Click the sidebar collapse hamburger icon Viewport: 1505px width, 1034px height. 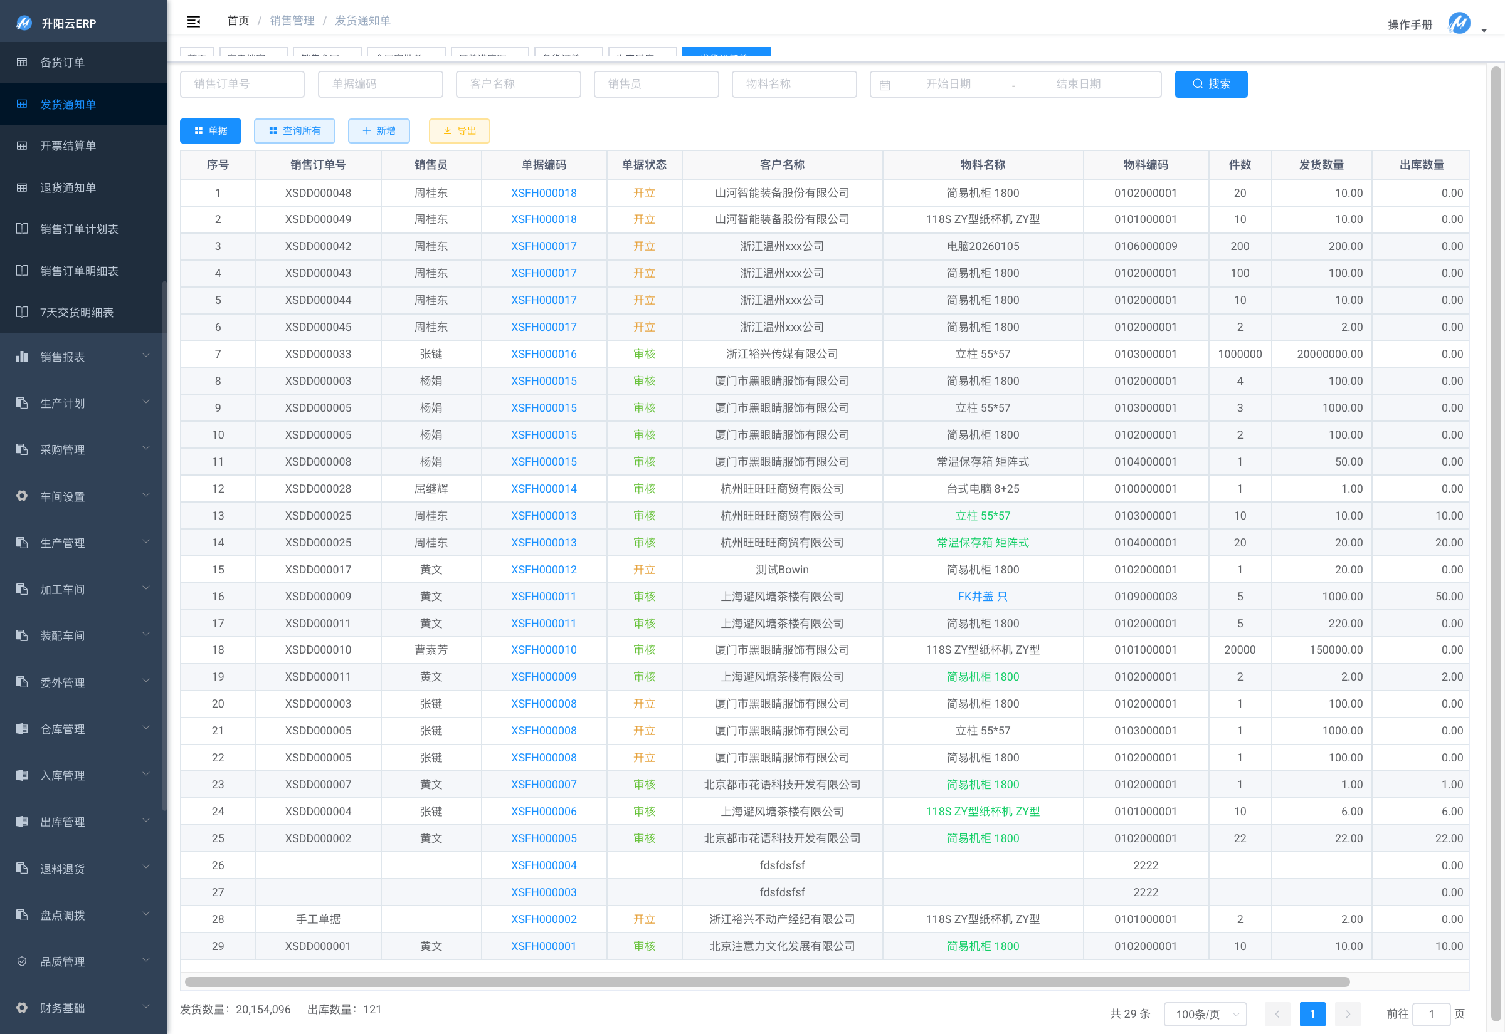point(193,21)
